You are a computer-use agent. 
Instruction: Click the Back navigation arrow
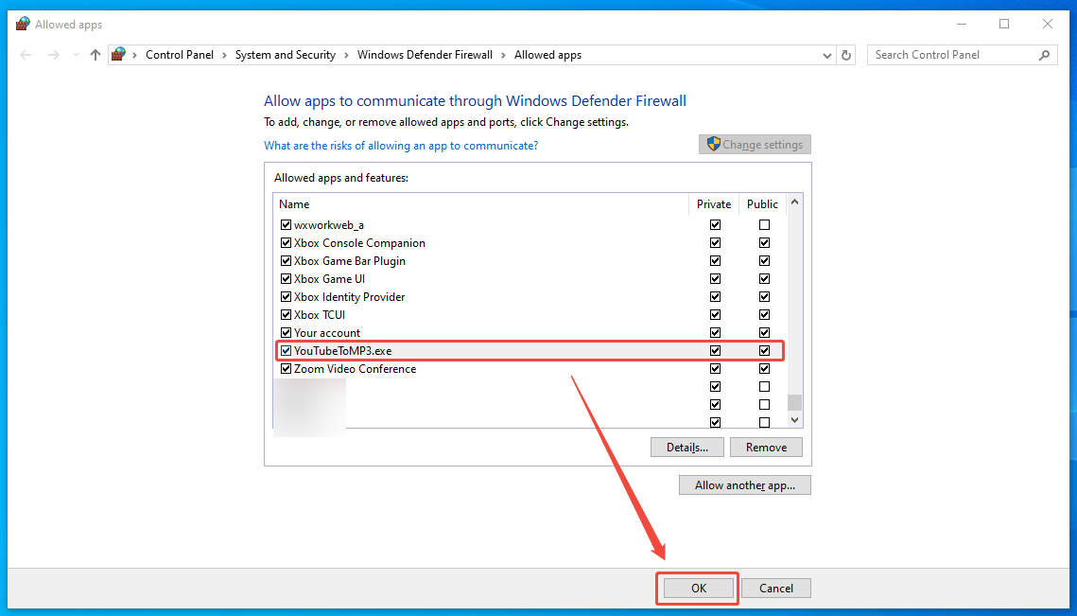pyautogui.click(x=26, y=55)
